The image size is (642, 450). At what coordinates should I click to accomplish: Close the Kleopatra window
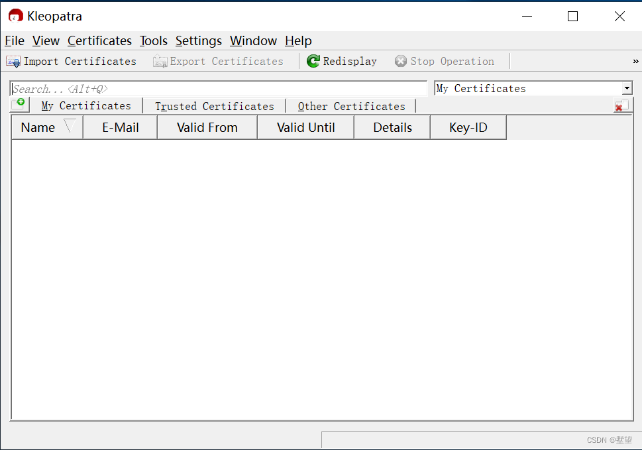619,16
